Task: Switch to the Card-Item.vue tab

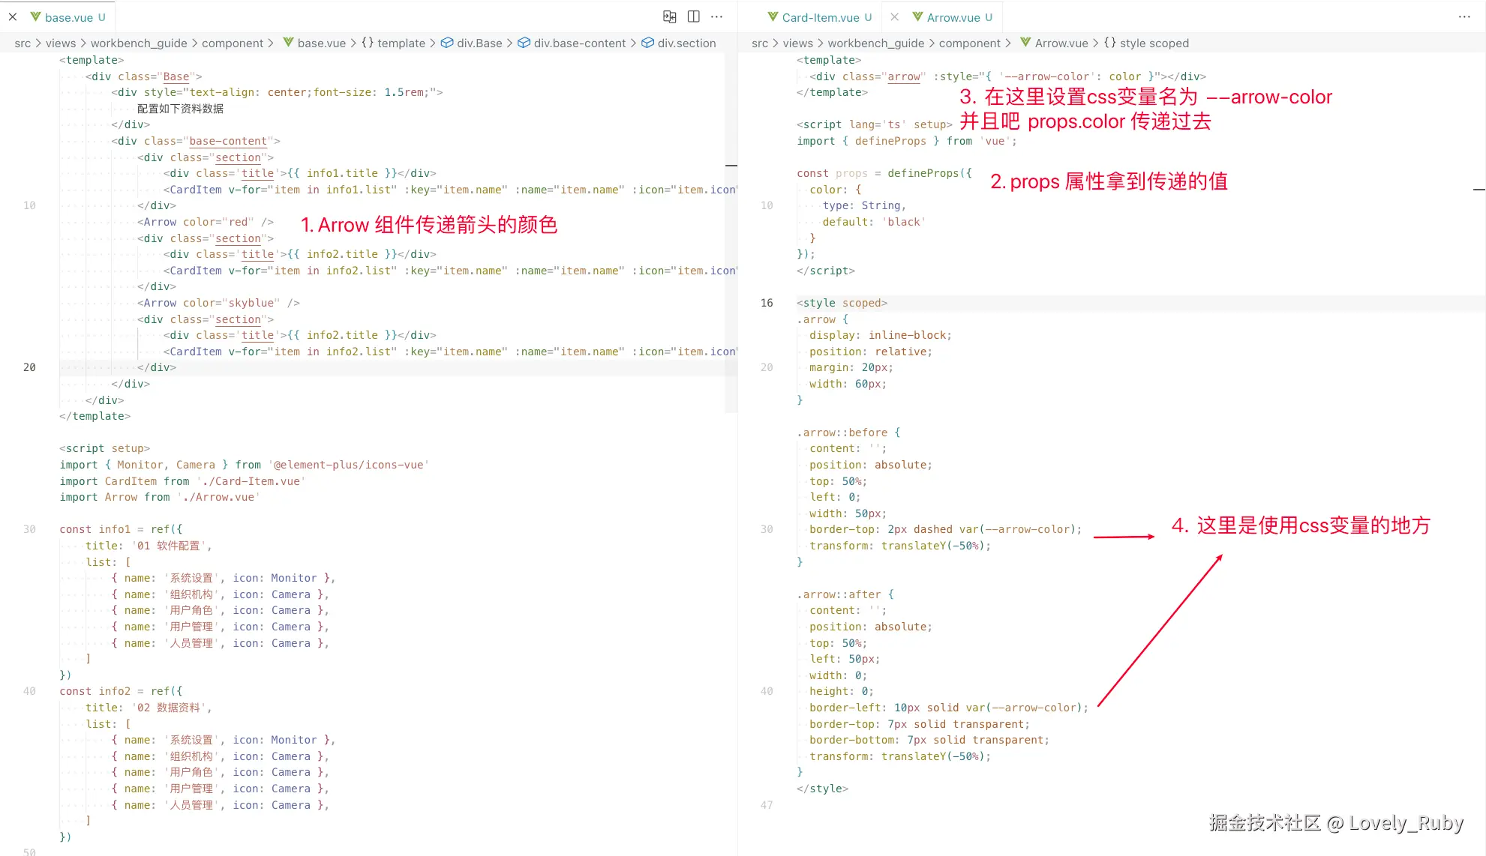Action: coord(821,17)
